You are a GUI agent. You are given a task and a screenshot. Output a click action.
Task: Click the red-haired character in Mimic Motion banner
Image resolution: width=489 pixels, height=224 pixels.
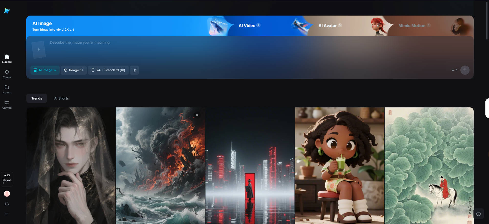(379, 26)
